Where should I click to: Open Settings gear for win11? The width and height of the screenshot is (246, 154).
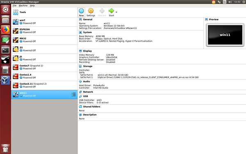pos(91,12)
